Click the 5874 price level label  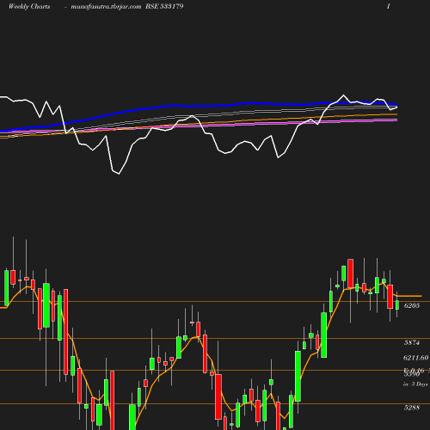tap(412, 342)
